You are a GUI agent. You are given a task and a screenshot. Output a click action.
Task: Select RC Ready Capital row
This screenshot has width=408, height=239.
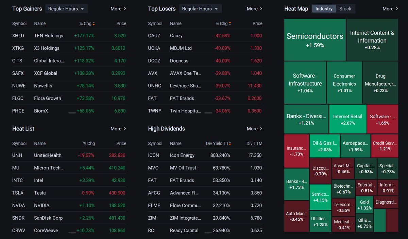click(x=205, y=231)
